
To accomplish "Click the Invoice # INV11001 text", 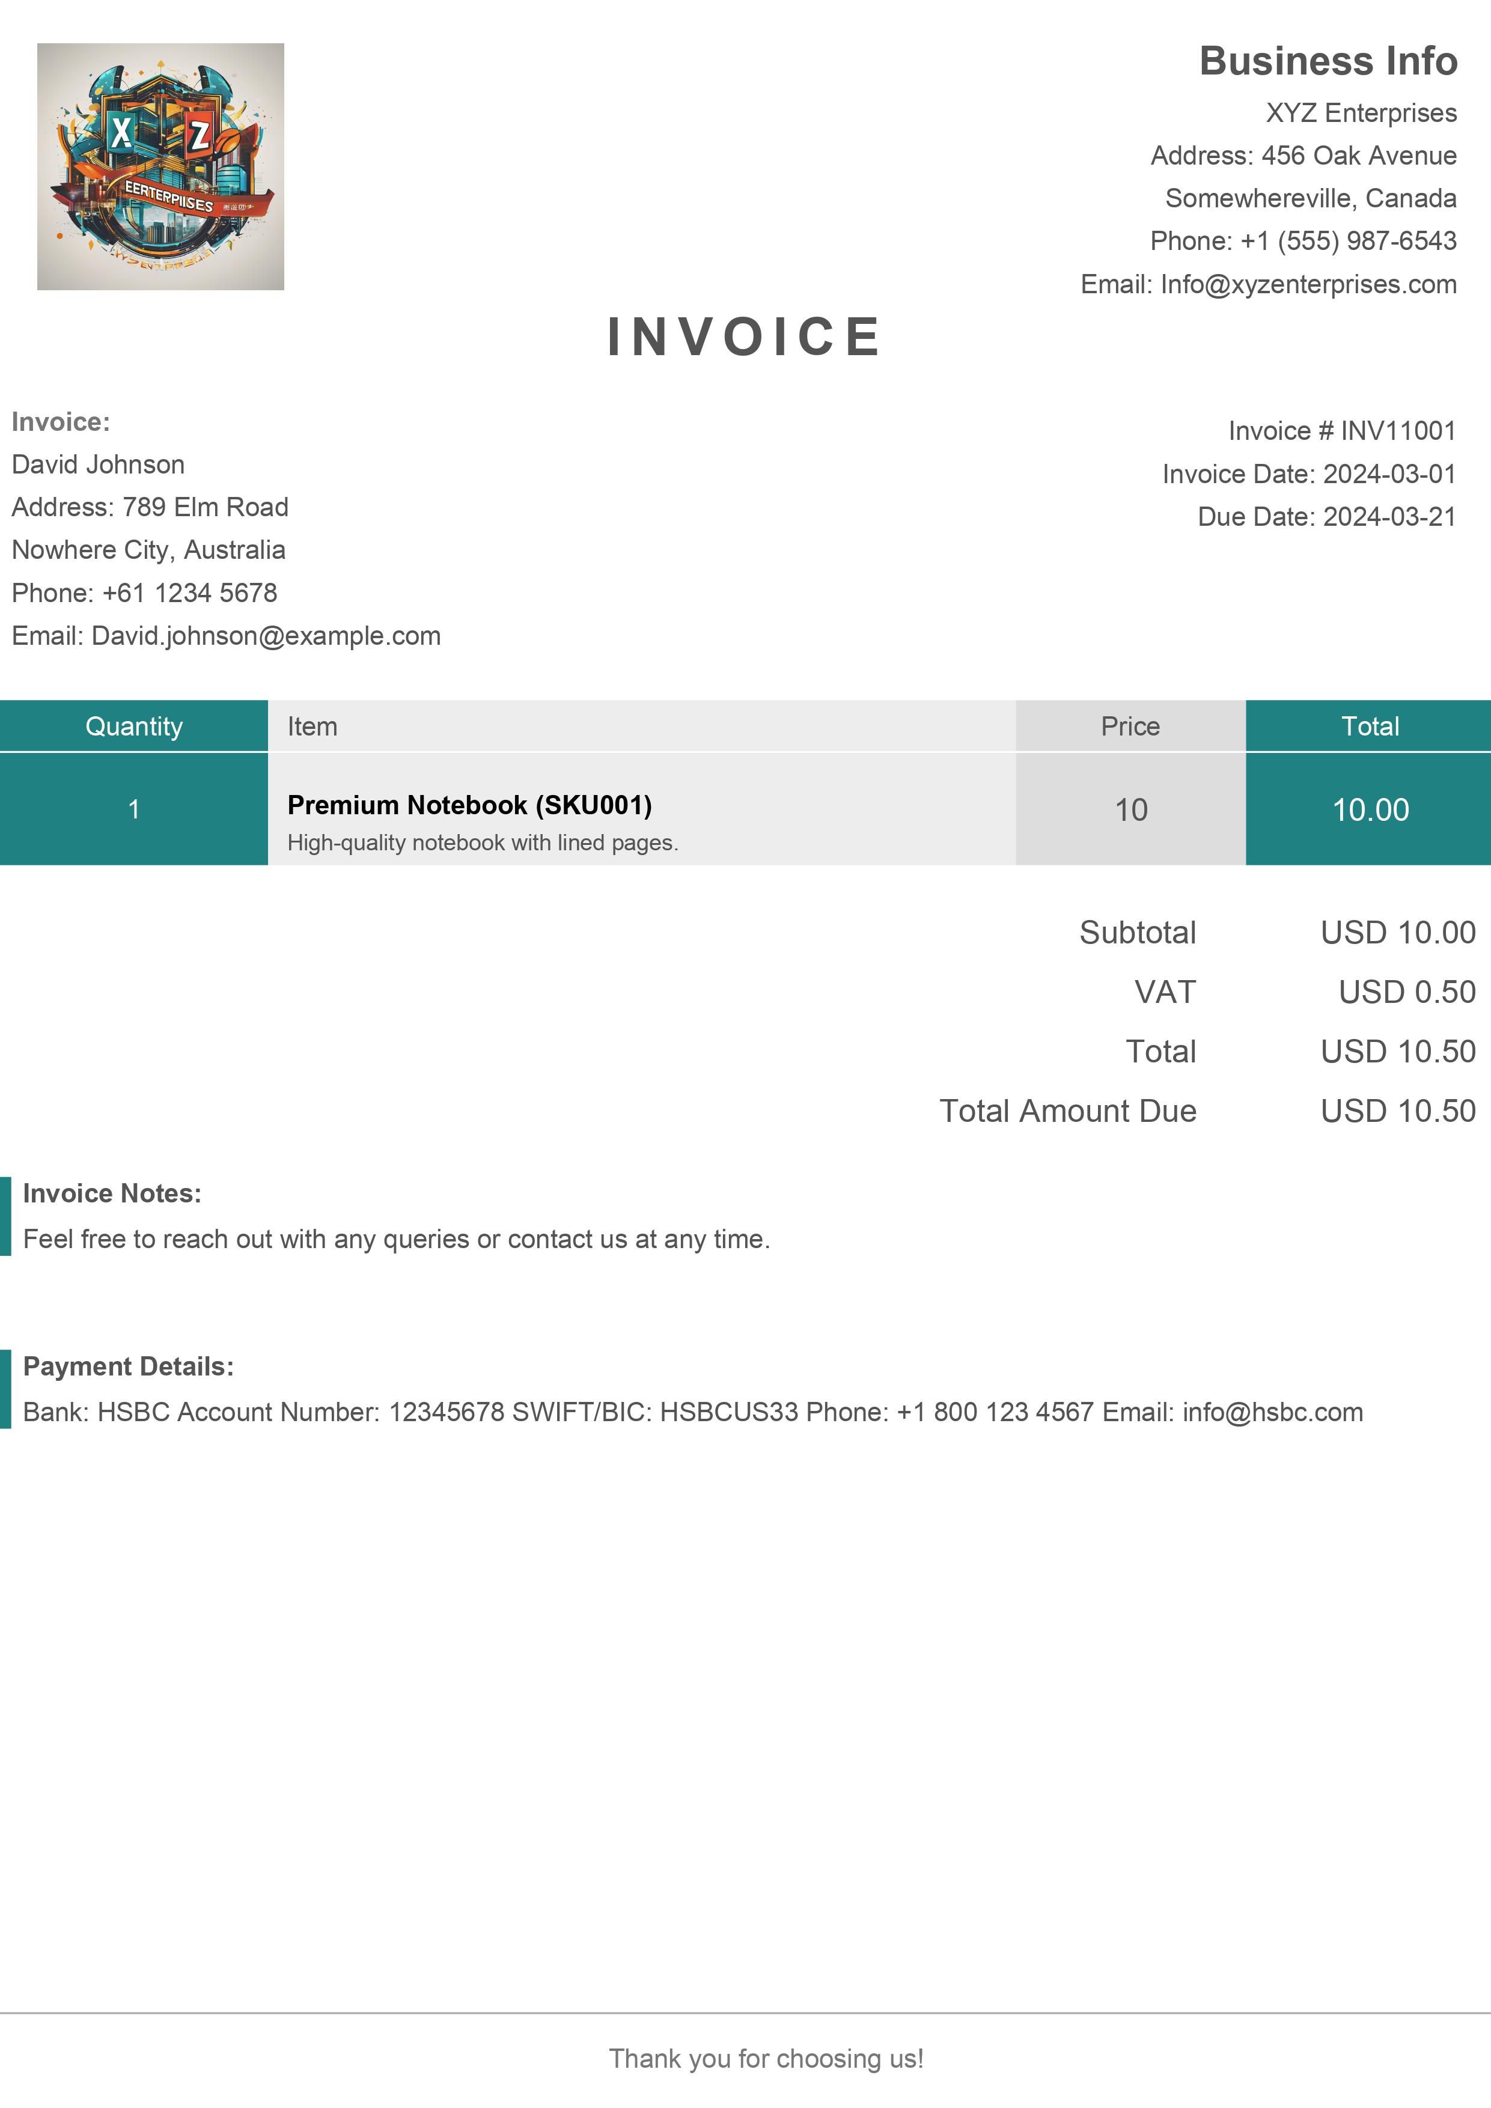I will [1341, 431].
